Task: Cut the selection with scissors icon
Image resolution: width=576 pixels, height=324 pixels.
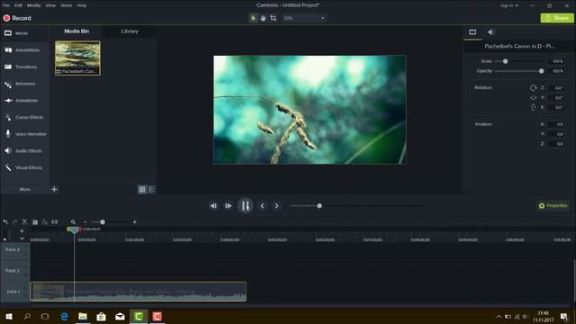Action: pyautogui.click(x=24, y=221)
